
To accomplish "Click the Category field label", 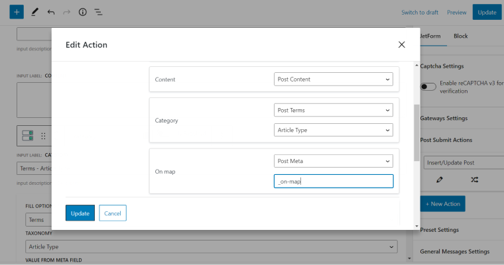I will tap(166, 121).
